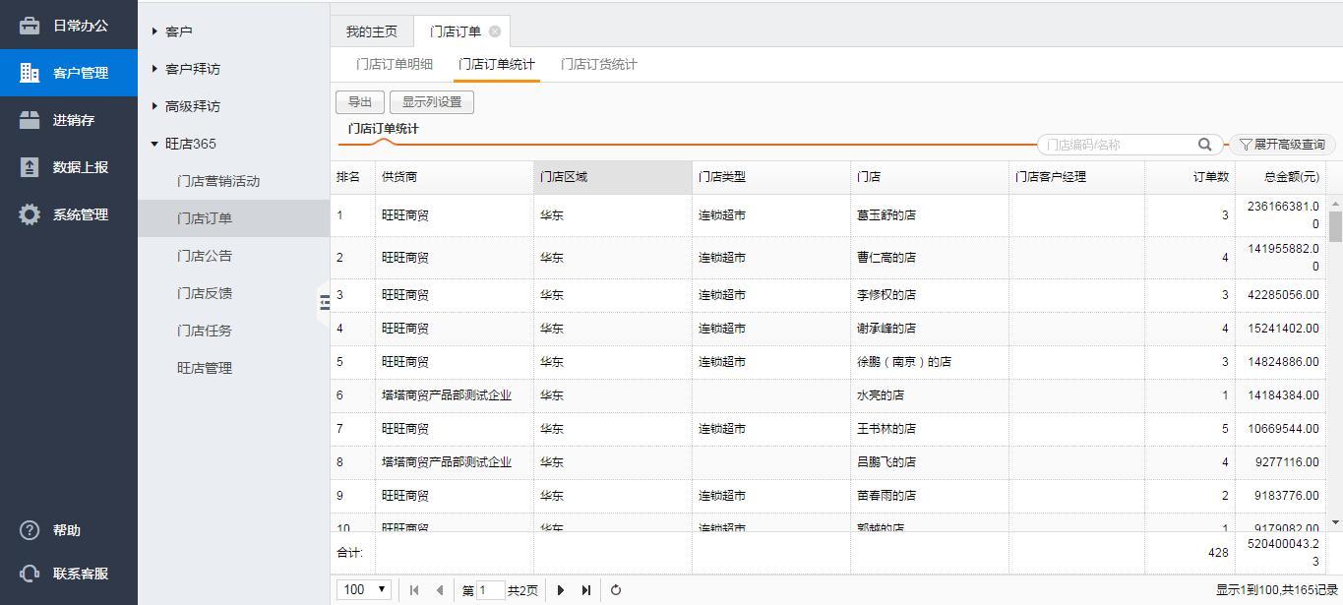Image resolution: width=1343 pixels, height=605 pixels.
Task: Collapse the 旺店365 menu group
Action: (x=155, y=144)
